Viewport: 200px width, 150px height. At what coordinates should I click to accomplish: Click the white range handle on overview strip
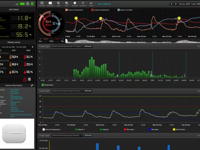coord(66,41)
